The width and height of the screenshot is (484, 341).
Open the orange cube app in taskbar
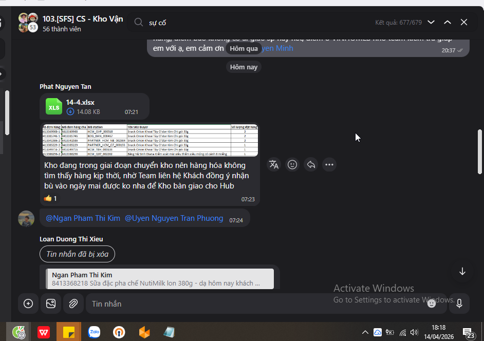click(x=144, y=332)
